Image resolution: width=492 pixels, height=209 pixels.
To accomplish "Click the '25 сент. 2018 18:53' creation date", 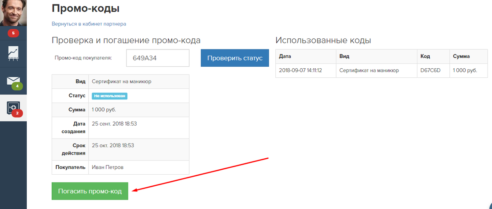I will (x=114, y=124).
